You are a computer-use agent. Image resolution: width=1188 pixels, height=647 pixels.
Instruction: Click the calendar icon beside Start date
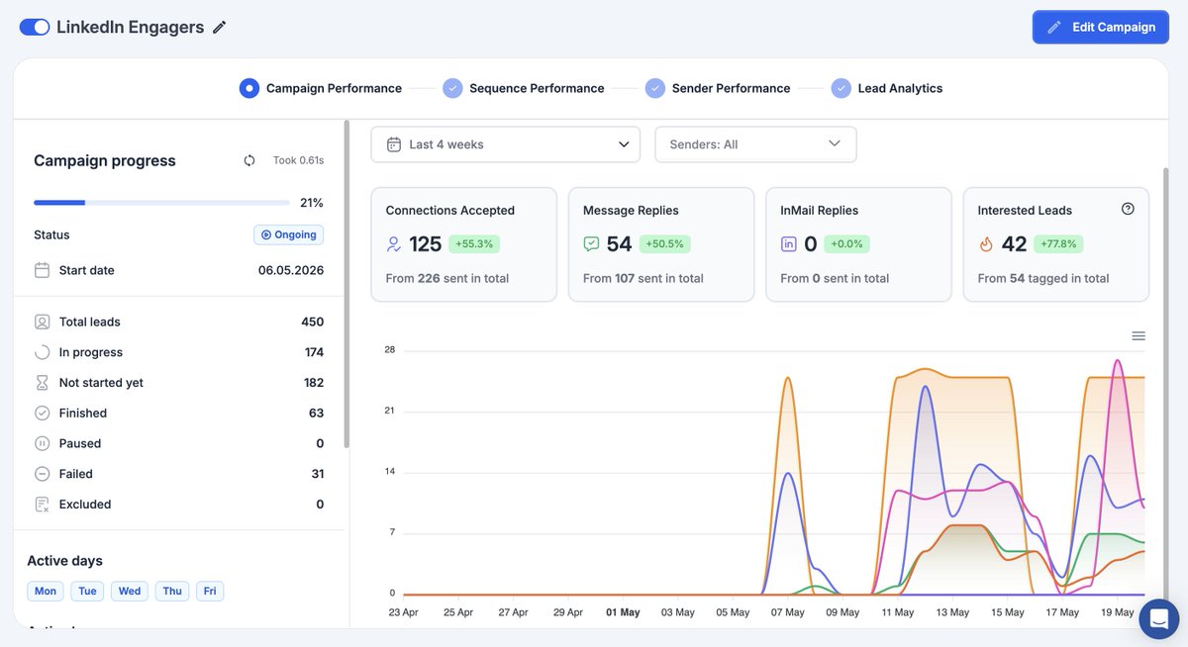point(42,270)
